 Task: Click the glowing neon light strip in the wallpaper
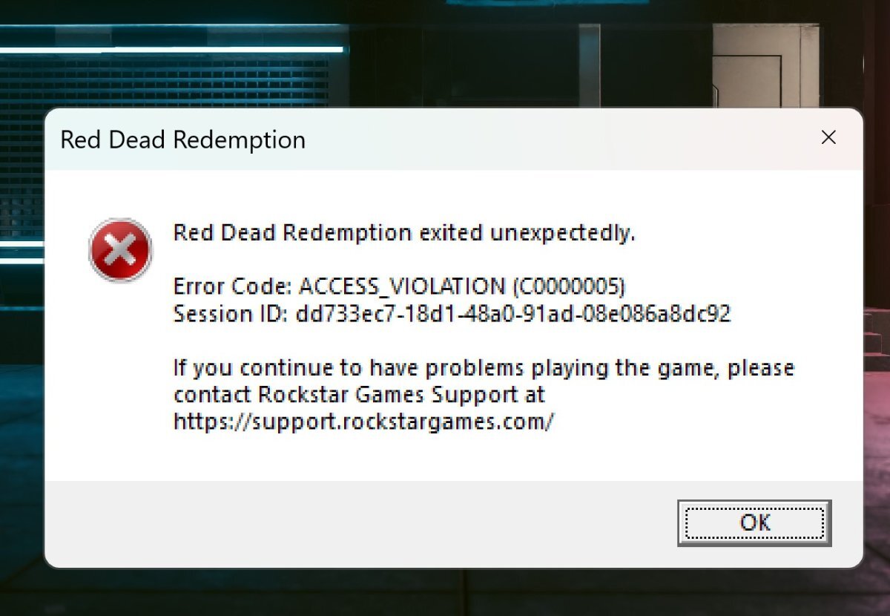coord(171,50)
